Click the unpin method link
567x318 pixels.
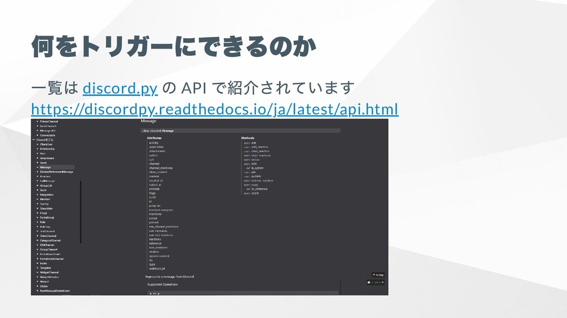tap(255, 193)
